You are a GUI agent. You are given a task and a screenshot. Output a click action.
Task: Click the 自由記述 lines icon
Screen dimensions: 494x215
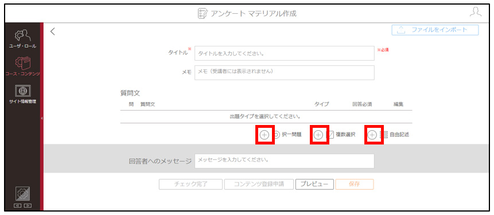coord(384,135)
